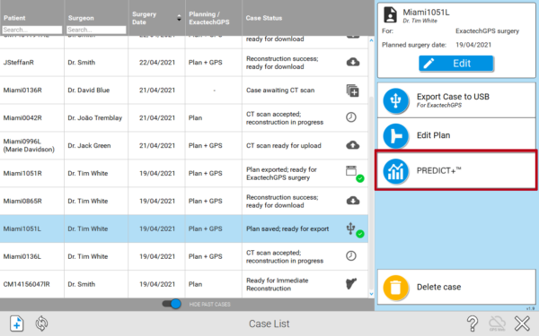Click the scroll down arrow of case list
This screenshot has width=539, height=336.
(x=371, y=294)
